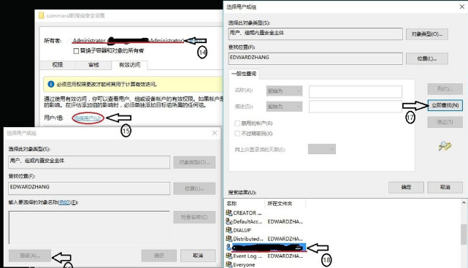Switch to the 审核 tab
468x268 pixels.
pyautogui.click(x=93, y=65)
